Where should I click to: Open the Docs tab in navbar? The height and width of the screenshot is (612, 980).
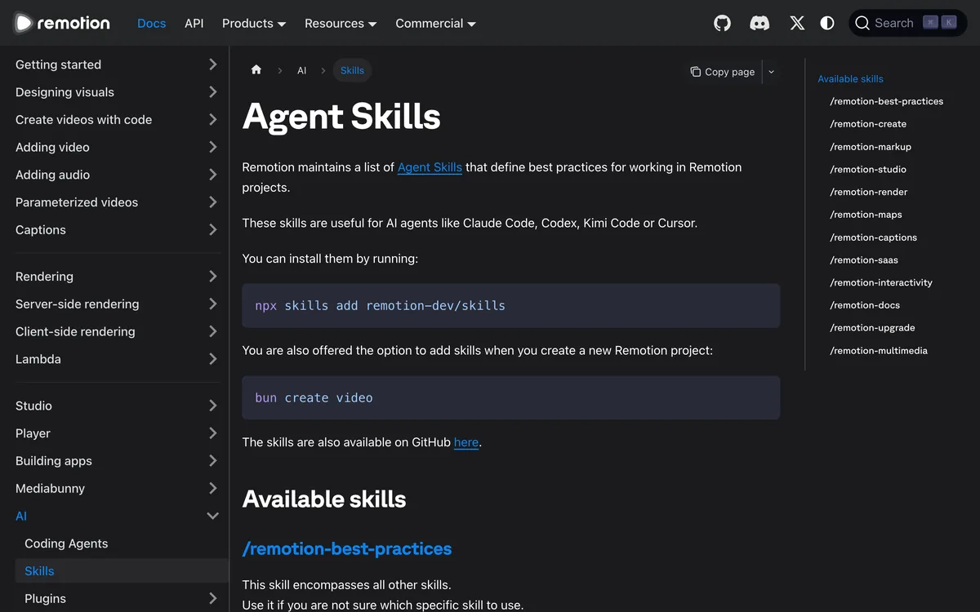[x=151, y=23]
